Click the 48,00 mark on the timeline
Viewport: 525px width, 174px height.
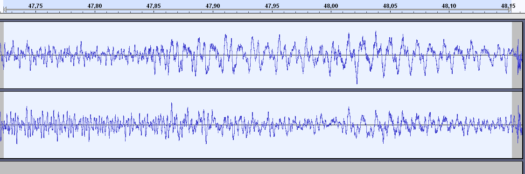[331, 6]
